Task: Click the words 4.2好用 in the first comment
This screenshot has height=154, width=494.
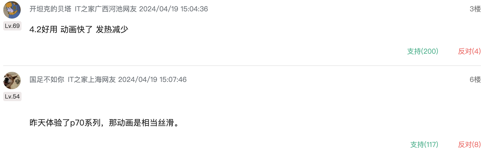Action: click(x=43, y=29)
